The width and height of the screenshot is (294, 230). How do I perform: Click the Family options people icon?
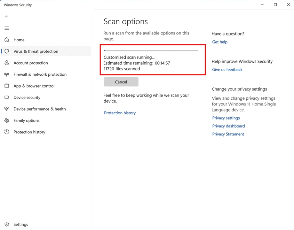(x=7, y=120)
